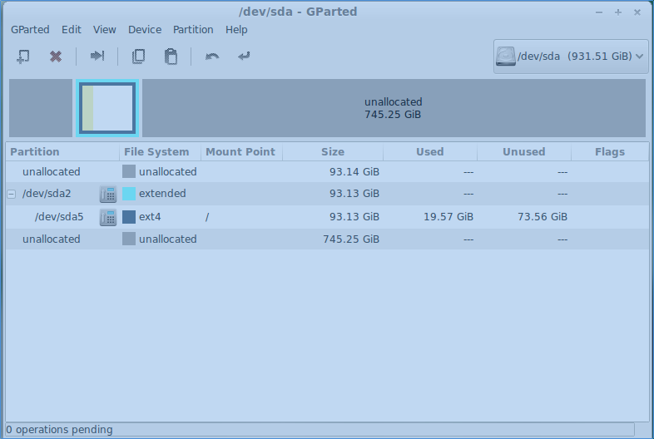
Task: Click the dark blue ext4 file system swatch
Action: point(129,217)
